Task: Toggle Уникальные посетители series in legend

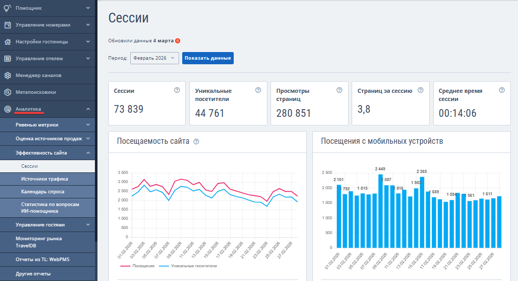Action: 188,266
